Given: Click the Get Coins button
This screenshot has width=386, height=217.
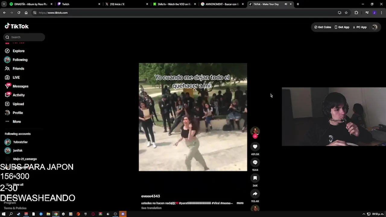Looking at the screenshot, I should 323,27.
